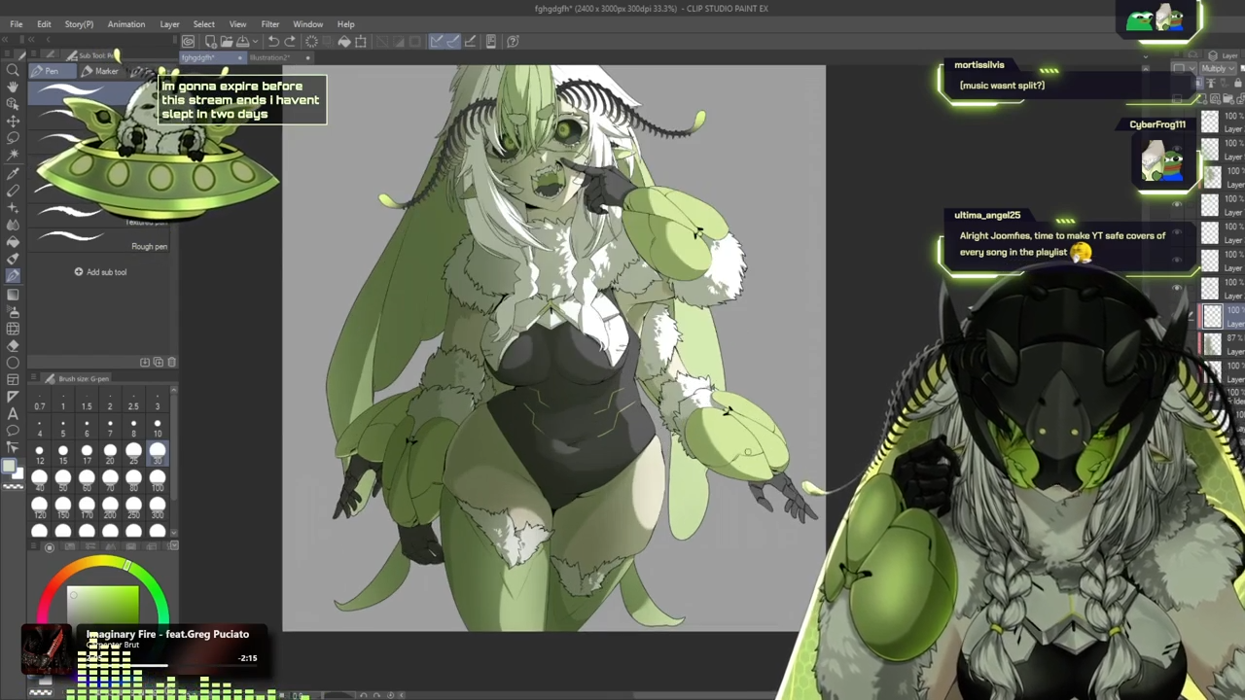Open the File menu
The image size is (1245, 700).
pos(17,24)
